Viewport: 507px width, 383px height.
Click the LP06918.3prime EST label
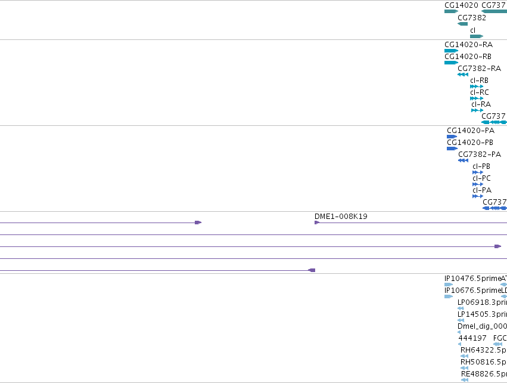pyautogui.click(x=482, y=302)
